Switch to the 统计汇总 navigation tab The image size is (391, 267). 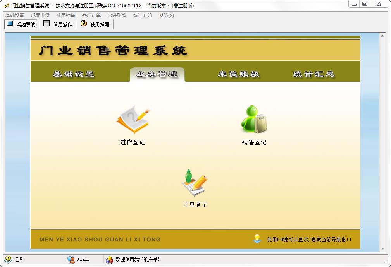314,74
